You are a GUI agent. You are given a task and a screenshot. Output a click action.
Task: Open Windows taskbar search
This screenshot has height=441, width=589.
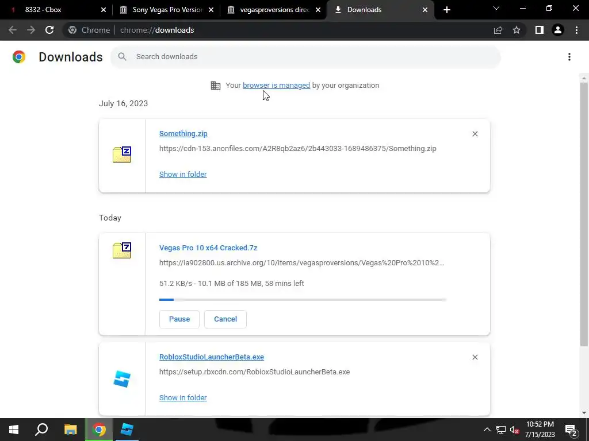click(x=41, y=430)
